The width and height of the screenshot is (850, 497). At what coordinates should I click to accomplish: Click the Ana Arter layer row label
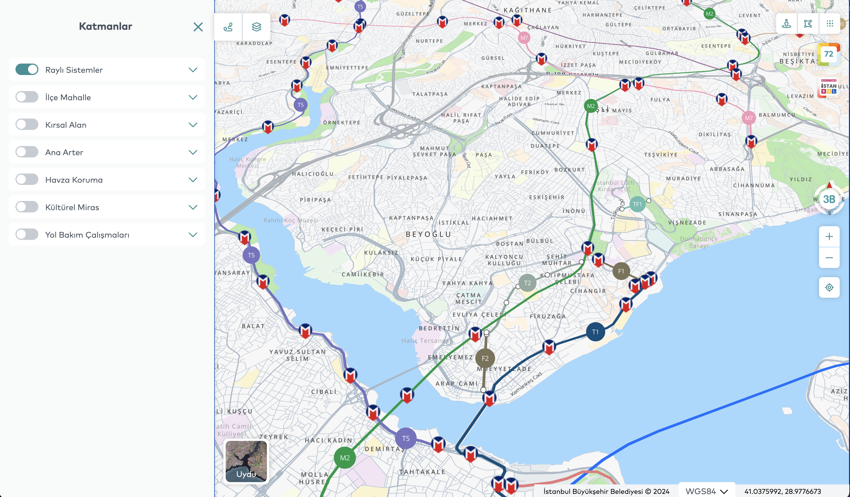pos(64,152)
